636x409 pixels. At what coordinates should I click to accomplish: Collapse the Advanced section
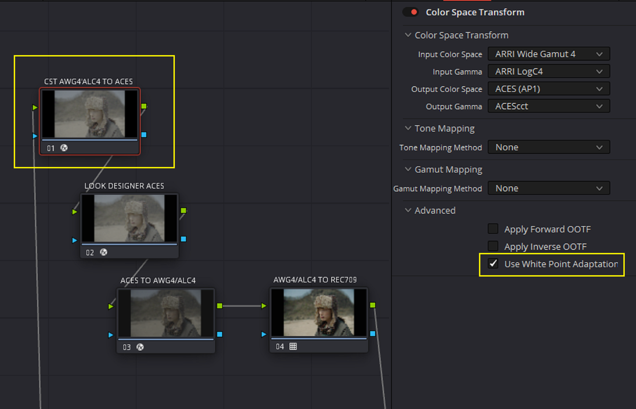coord(408,210)
